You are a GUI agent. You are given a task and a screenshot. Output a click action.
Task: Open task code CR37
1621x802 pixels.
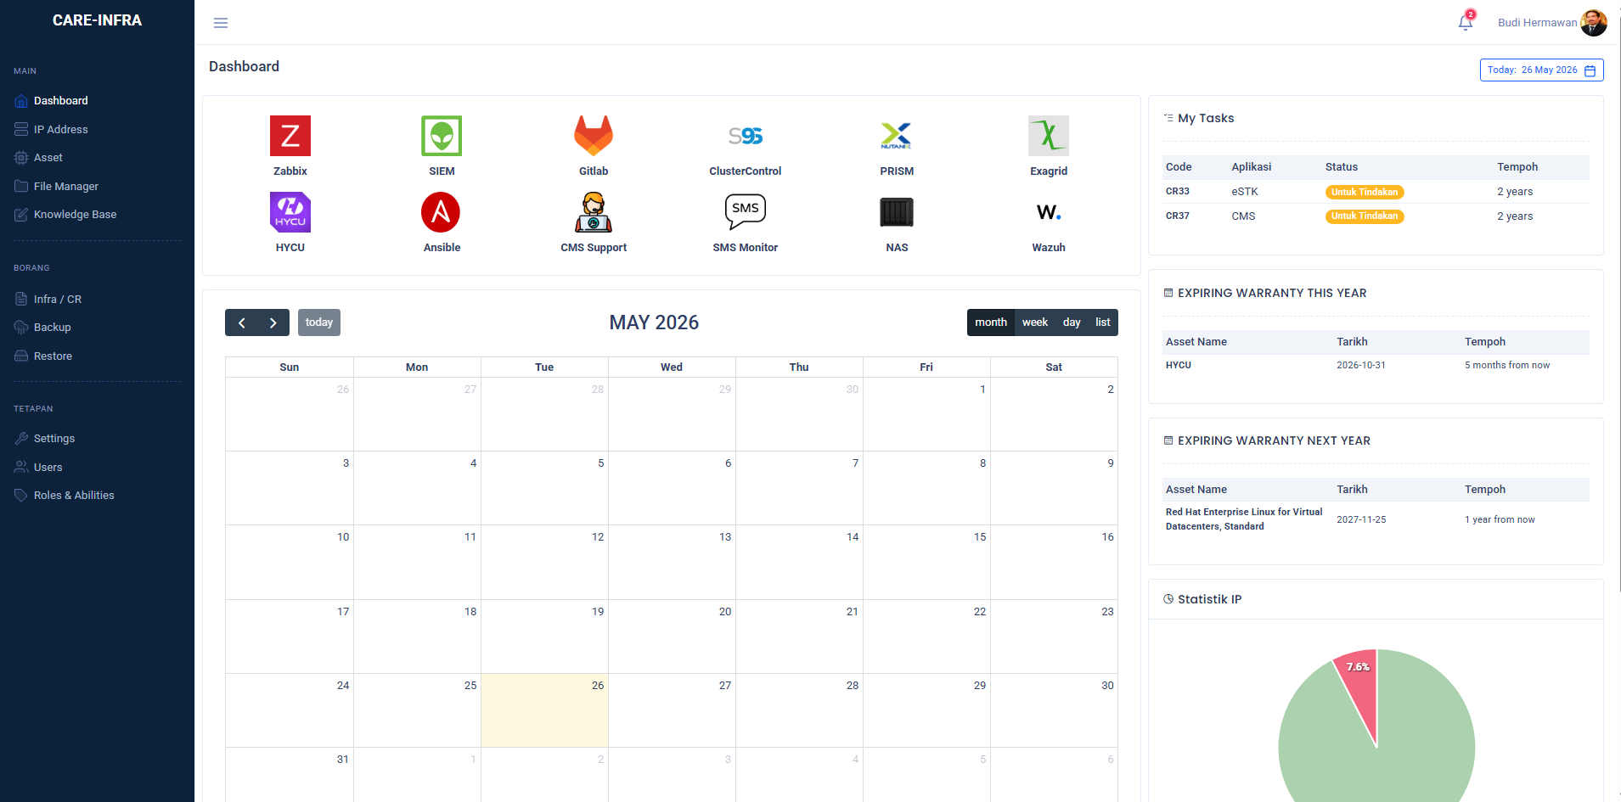pyautogui.click(x=1178, y=216)
